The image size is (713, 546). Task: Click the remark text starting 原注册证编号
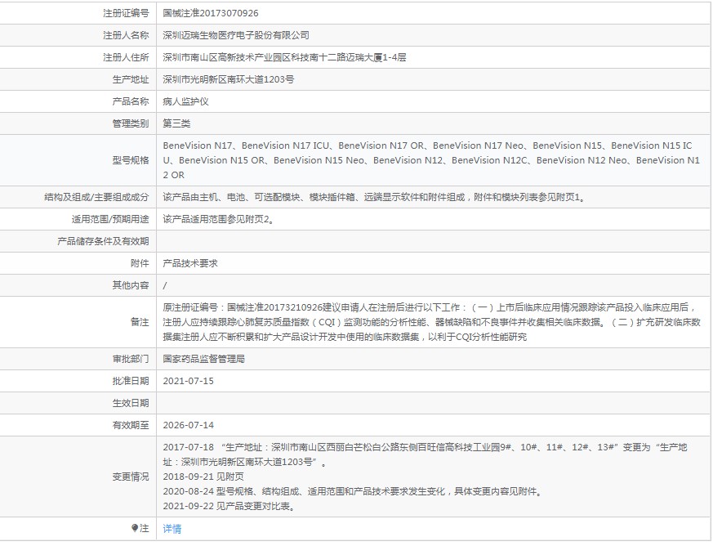431,322
